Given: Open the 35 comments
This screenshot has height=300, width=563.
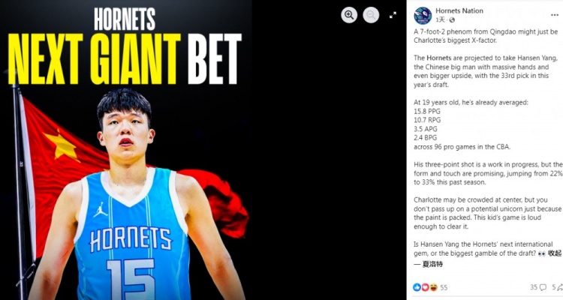Looking at the screenshot, I should pos(534,287).
